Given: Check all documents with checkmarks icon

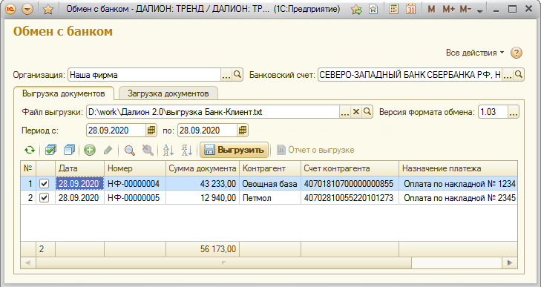Looking at the screenshot, I should (50, 150).
